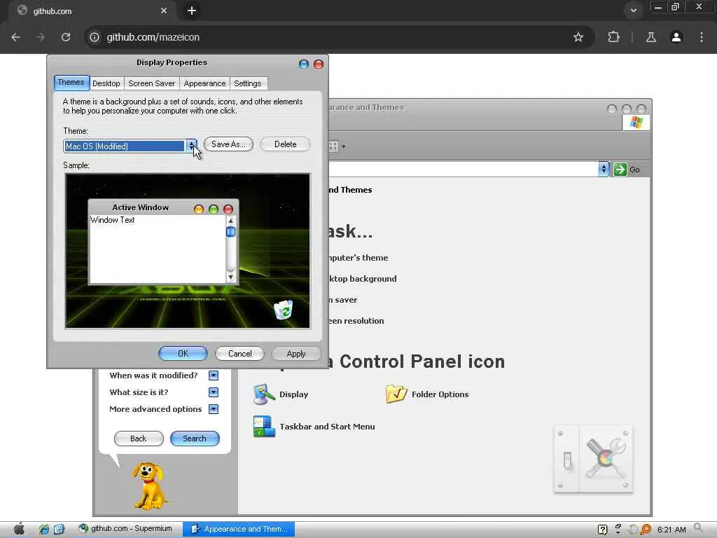Click the orange magnifier tray icon
This screenshot has width=717, height=538.
[646, 530]
